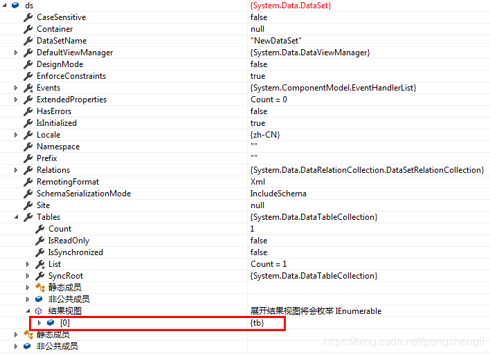Click the wrench icon beside DefaultViewManager
Viewport: 490px width, 354px height.
[28, 53]
